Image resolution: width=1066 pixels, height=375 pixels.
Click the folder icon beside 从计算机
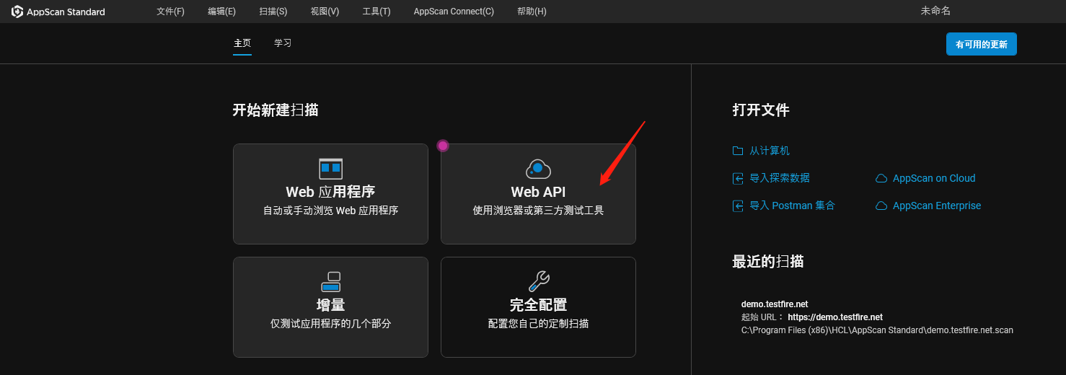point(738,151)
